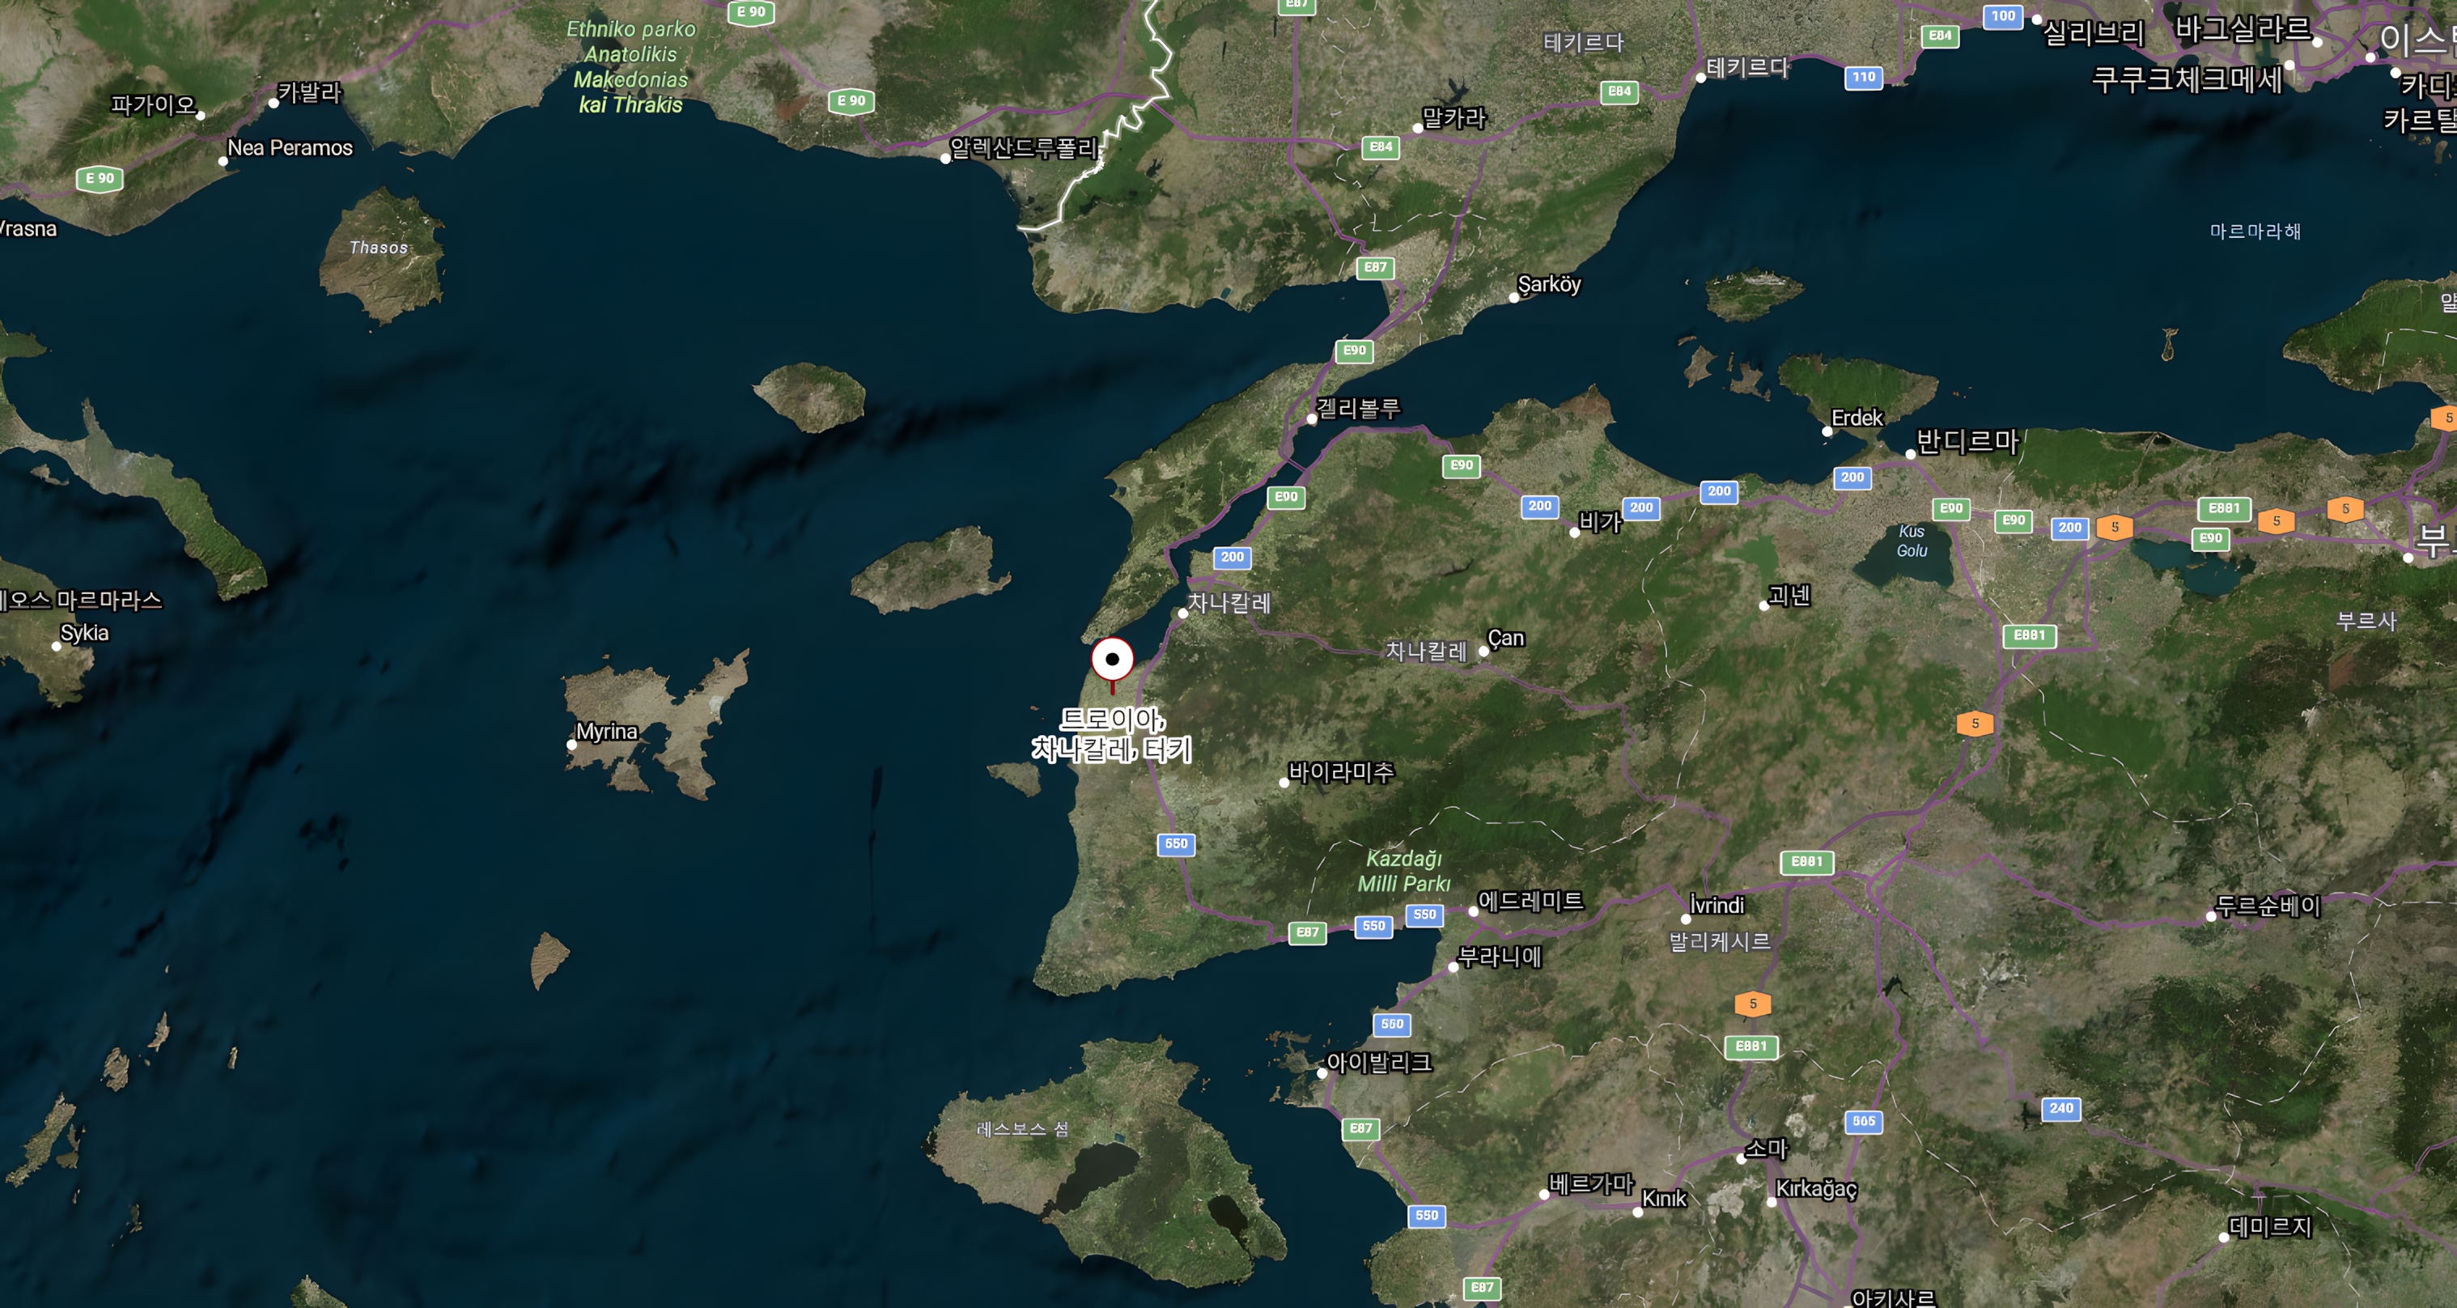Viewport: 2457px width, 1308px height.
Task: Select the 바이라미추 town label
Action: pyautogui.click(x=1341, y=771)
